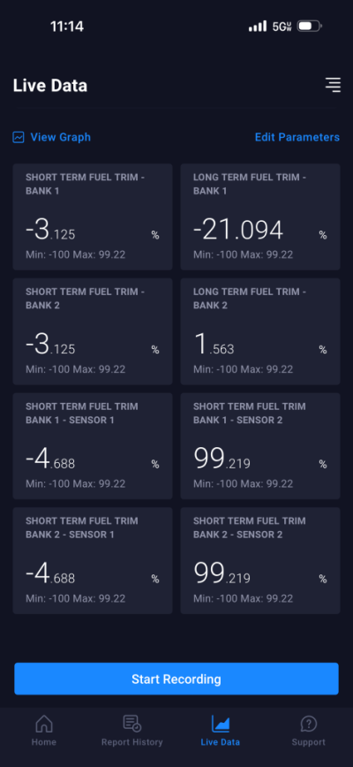Select Short Term Fuel Trim Bank 1 card

[93, 216]
